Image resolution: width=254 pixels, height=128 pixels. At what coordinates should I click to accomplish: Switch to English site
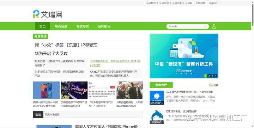(213, 3)
